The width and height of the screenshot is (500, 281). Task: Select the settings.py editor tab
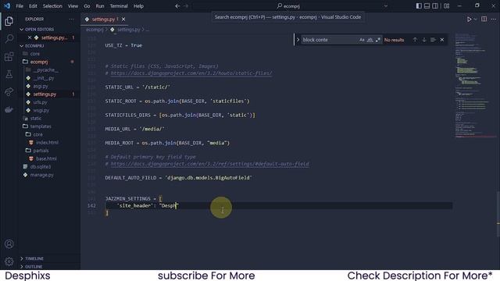[x=103, y=20]
